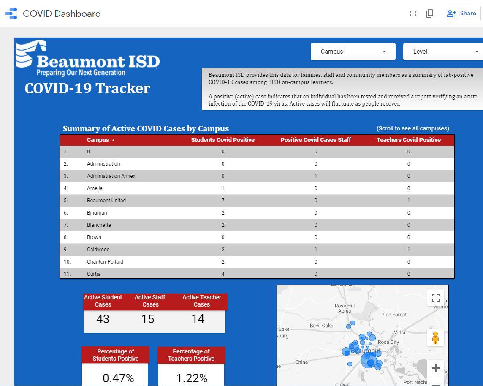Image resolution: width=483 pixels, height=386 pixels.
Task: Select the Street View pegman icon
Action: (x=435, y=338)
